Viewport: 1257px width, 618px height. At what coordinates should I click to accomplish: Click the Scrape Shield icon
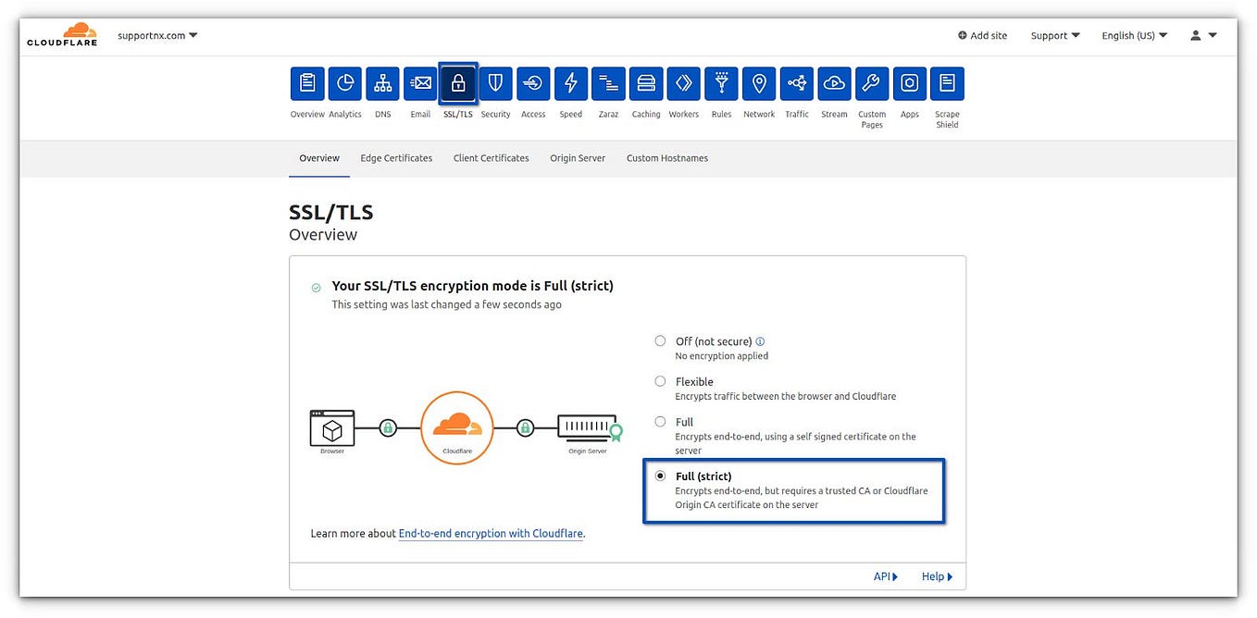coord(947,82)
